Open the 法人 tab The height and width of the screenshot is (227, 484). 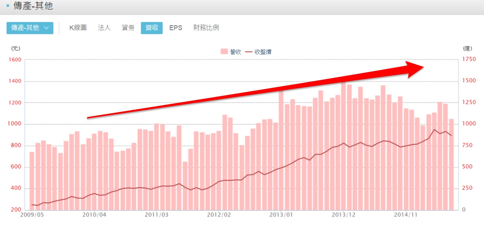(x=104, y=28)
